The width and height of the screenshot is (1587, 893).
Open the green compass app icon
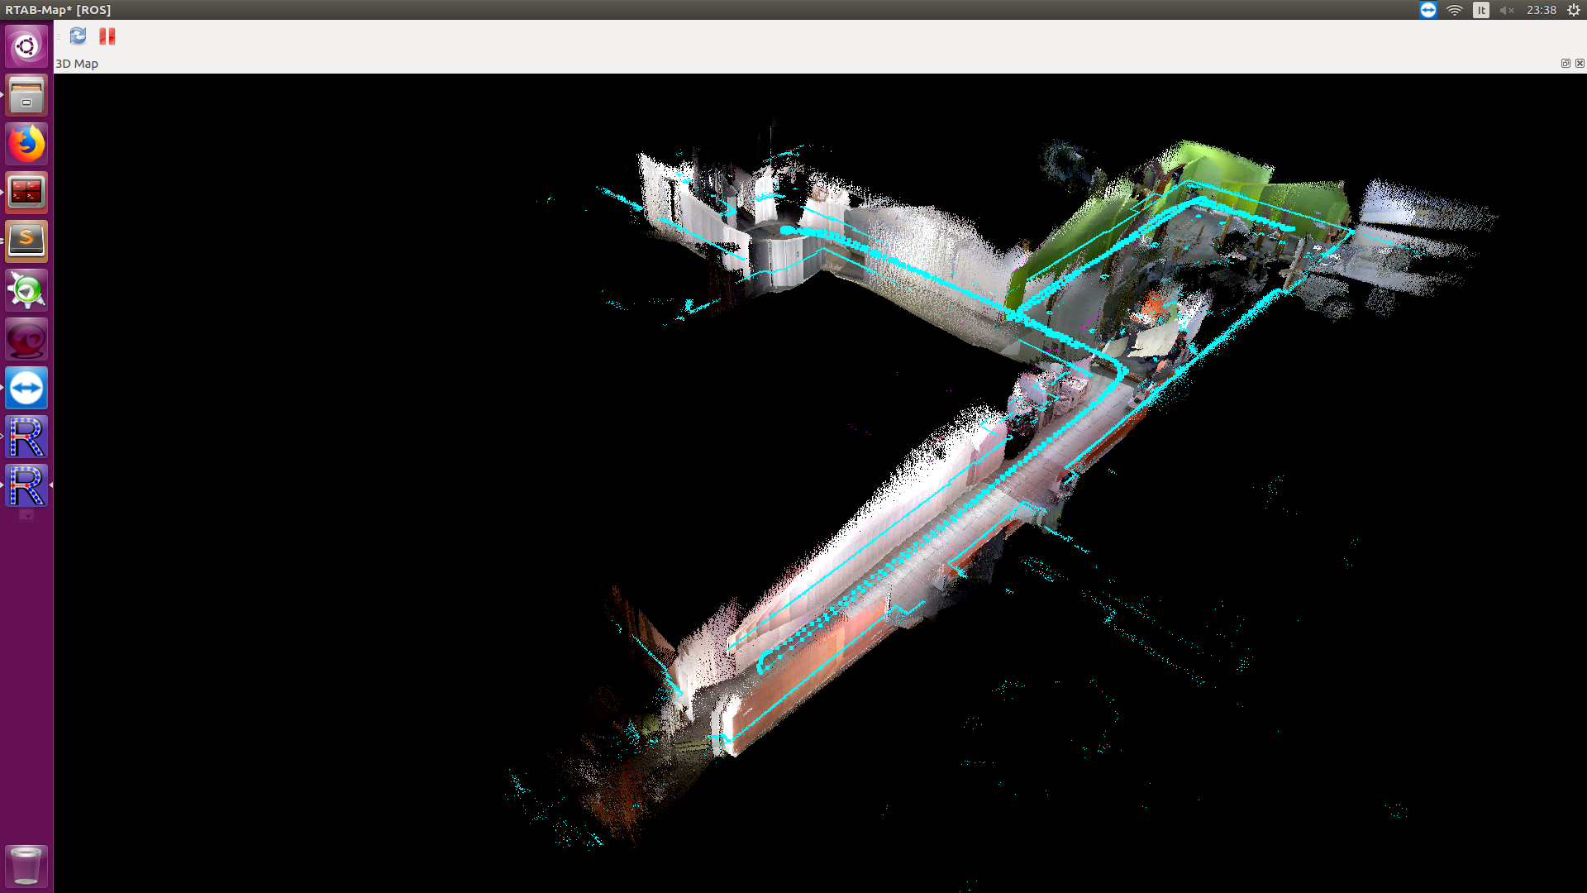point(26,290)
